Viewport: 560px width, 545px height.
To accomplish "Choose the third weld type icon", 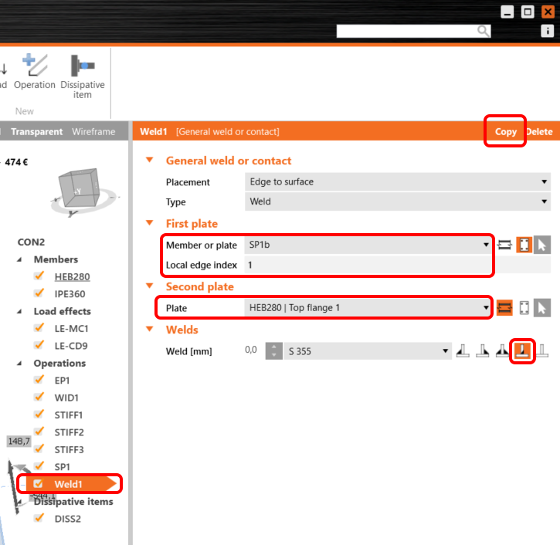I will 502,350.
